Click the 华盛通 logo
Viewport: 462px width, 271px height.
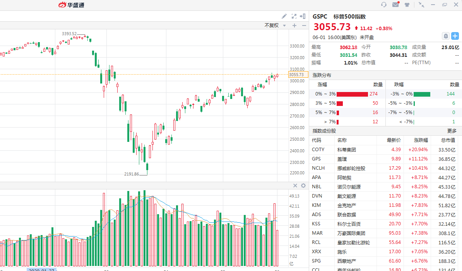(x=71, y=5)
